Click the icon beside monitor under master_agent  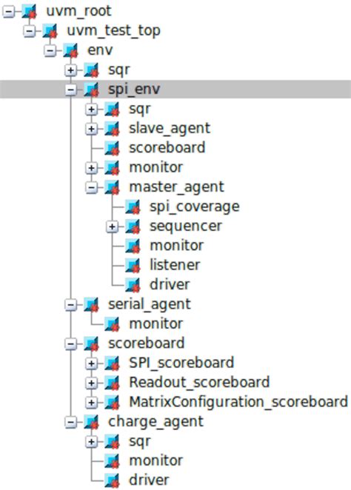pos(133,246)
